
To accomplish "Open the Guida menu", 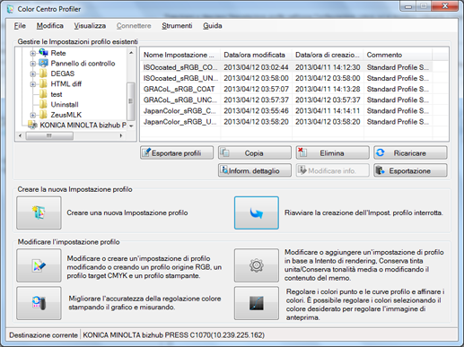I will pos(213,26).
